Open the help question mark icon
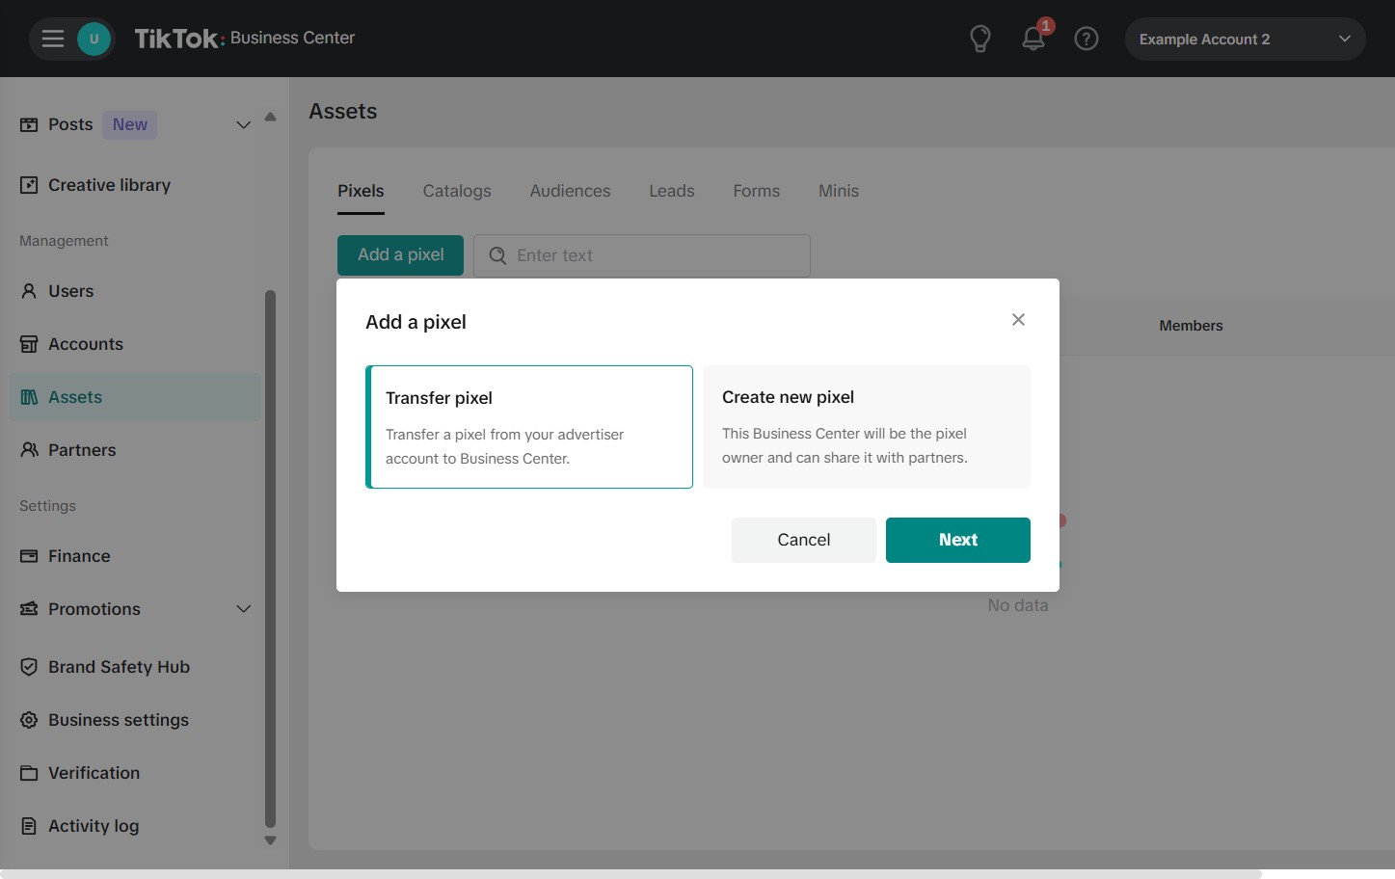 (x=1086, y=39)
